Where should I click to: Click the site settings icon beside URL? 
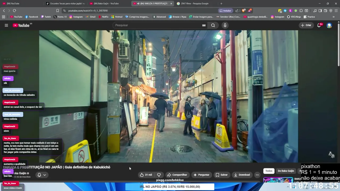coord(64,11)
